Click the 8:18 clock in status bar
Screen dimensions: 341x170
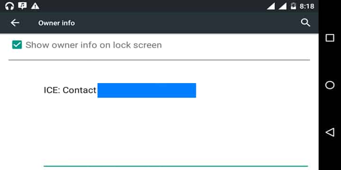point(307,6)
